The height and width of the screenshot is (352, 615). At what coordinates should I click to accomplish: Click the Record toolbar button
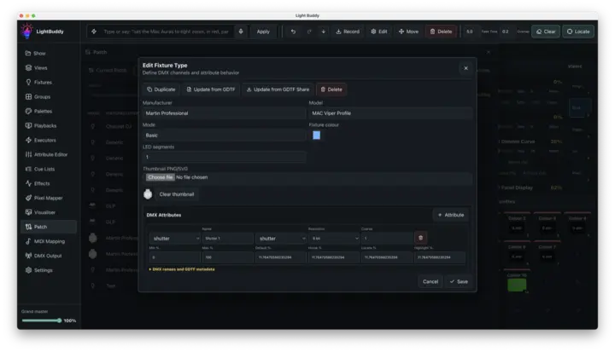348,32
